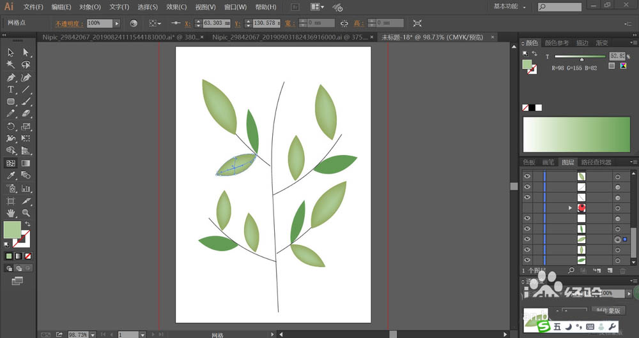639x338 pixels.
Task: Open the zoom level dropdown at bottom left
Action: 93,335
